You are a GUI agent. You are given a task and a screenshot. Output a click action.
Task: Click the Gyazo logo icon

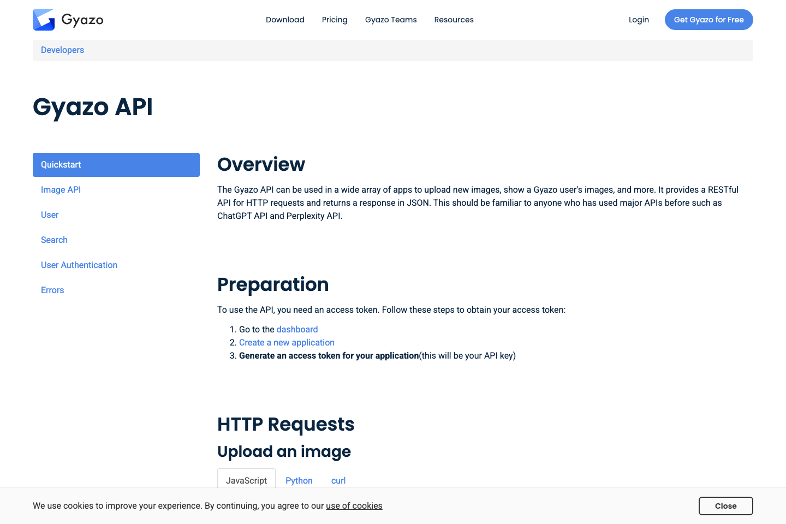44,20
